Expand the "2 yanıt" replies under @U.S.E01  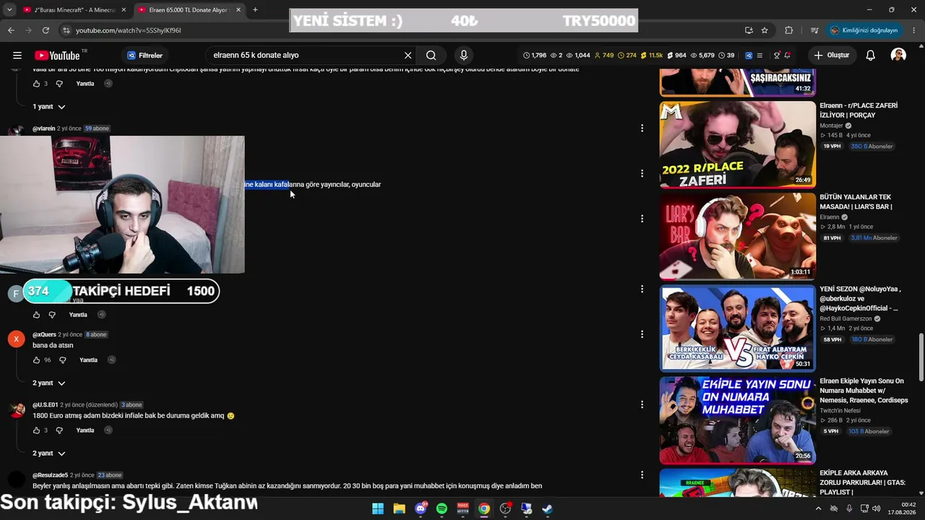pyautogui.click(x=48, y=454)
